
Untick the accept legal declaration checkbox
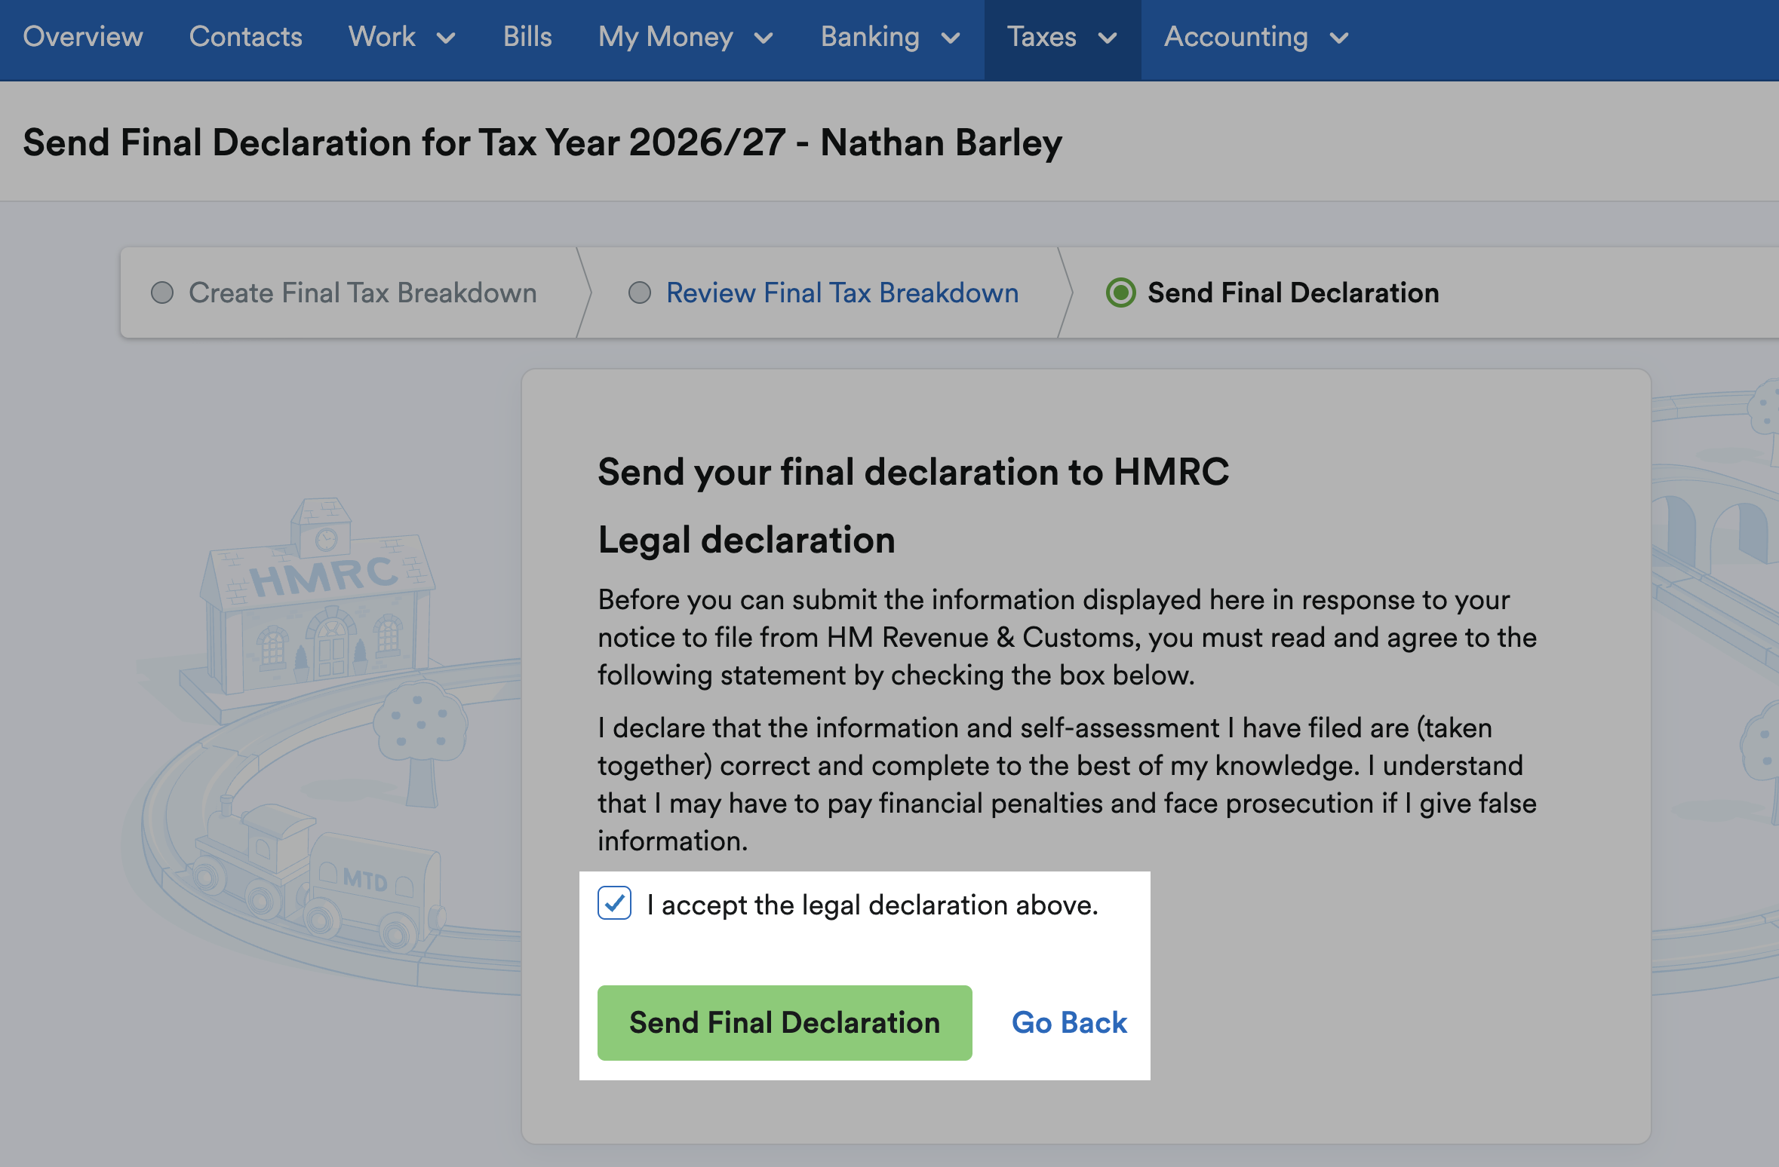[x=614, y=903]
